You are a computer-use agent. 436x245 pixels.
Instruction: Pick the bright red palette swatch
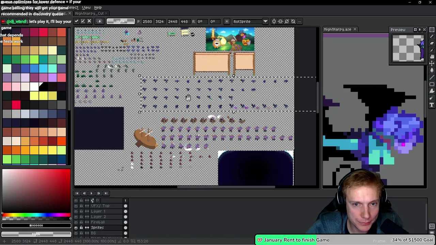[x=16, y=104]
